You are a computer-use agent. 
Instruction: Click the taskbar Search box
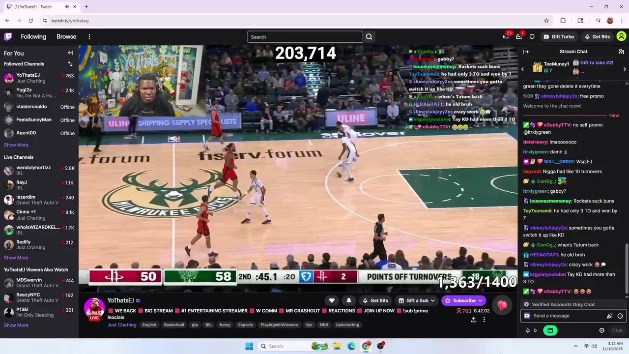click(293, 346)
